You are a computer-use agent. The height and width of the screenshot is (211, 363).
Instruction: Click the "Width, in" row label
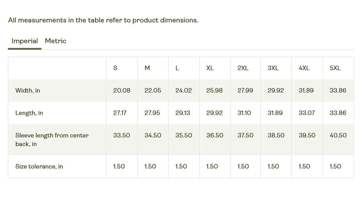point(28,90)
